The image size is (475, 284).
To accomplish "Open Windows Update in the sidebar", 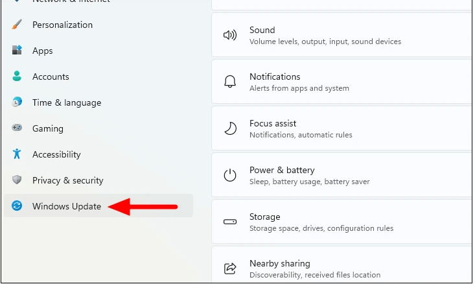I will click(67, 206).
